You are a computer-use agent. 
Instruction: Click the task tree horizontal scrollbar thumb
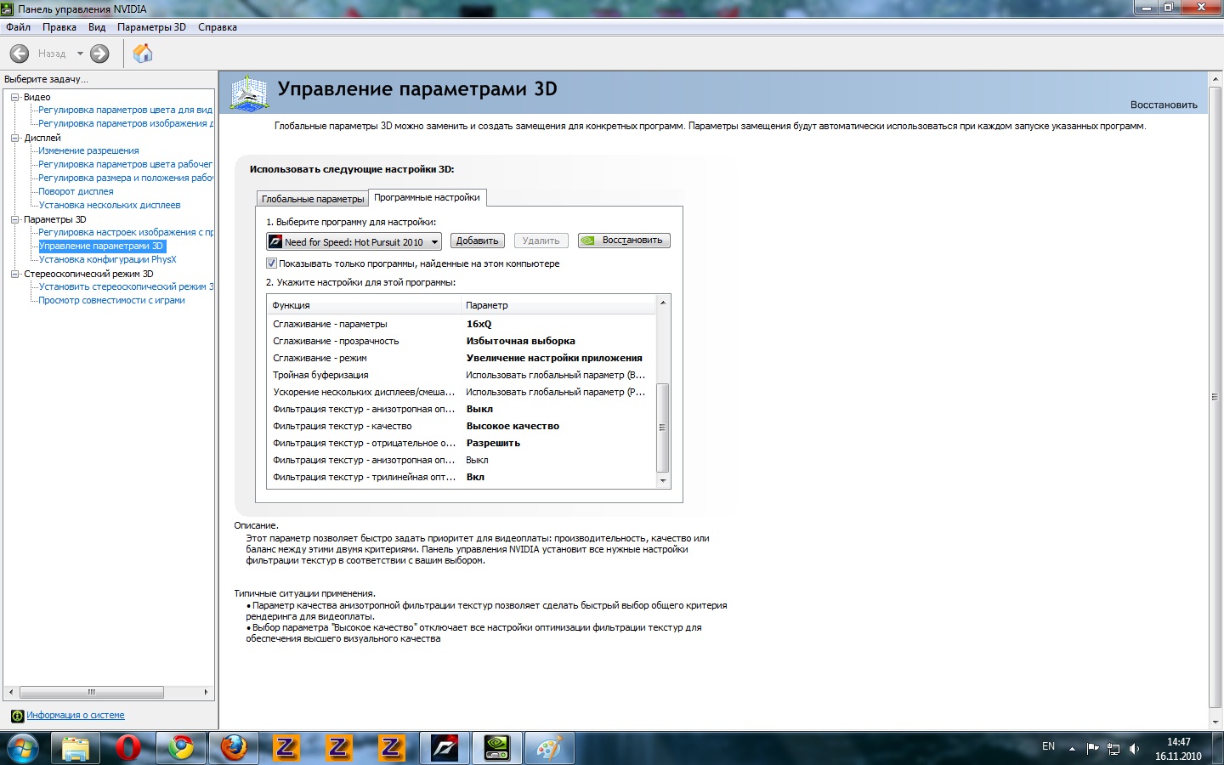92,692
